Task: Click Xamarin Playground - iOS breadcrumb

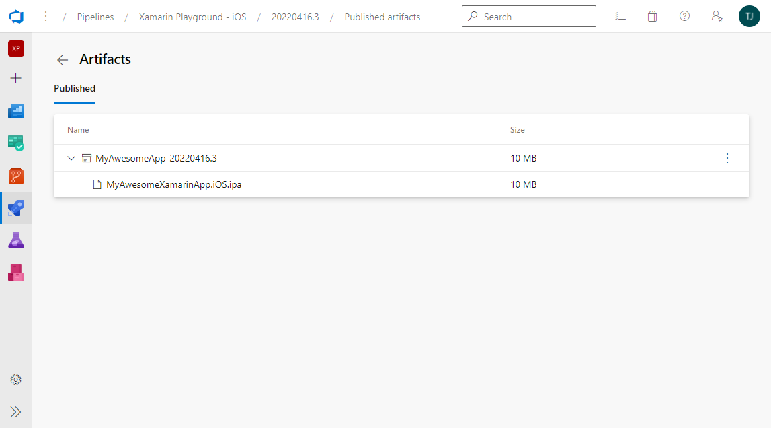Action: [192, 17]
